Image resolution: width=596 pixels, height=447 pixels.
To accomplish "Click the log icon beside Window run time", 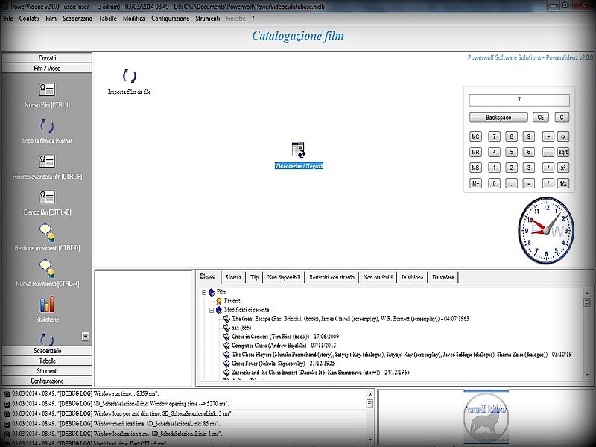I will click(7, 394).
